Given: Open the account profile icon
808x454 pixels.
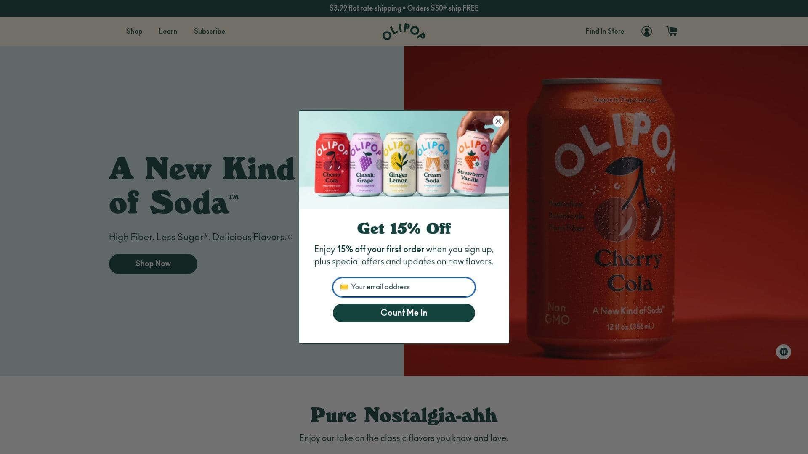Looking at the screenshot, I should tap(646, 31).
